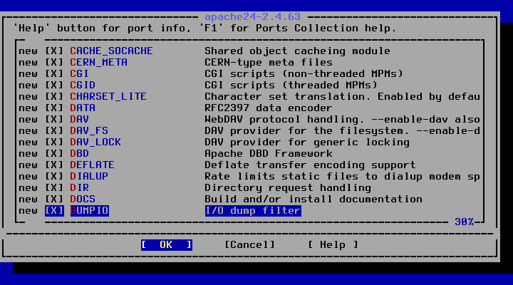Uncheck the DATA option checkbox
Screen dimensions: 513x285
[x=54, y=108]
